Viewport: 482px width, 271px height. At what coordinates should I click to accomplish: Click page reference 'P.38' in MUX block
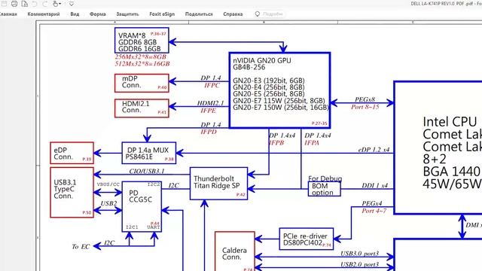coord(169,159)
